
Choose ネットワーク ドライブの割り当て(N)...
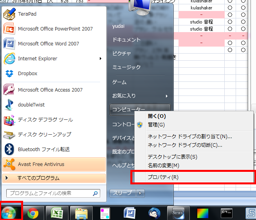coord(190,136)
